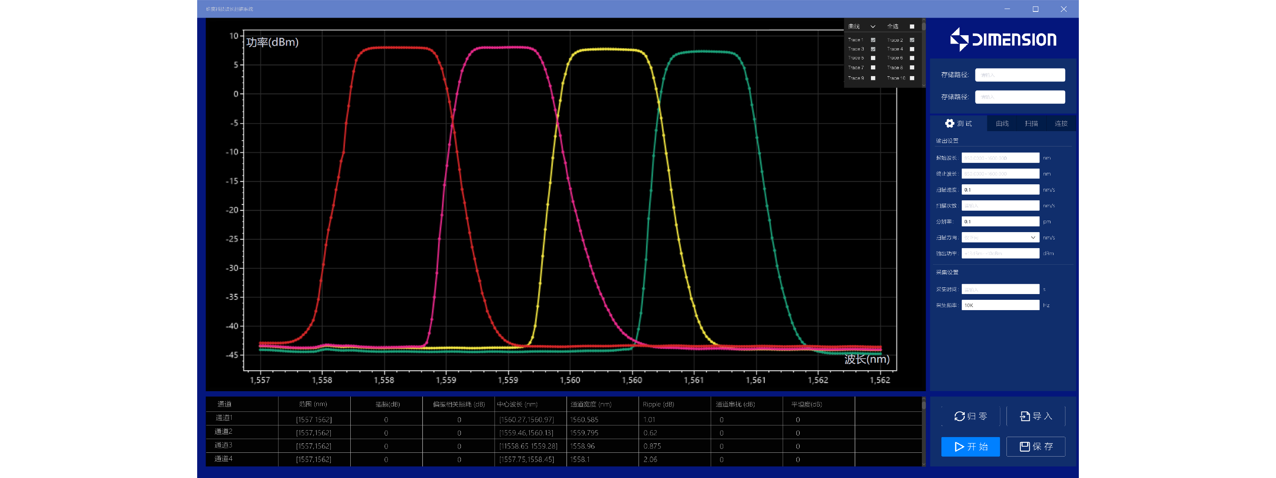Screen dimensions: 1276x478
Task: Click the 开始 play triangle icon
Action: pyautogui.click(x=959, y=447)
